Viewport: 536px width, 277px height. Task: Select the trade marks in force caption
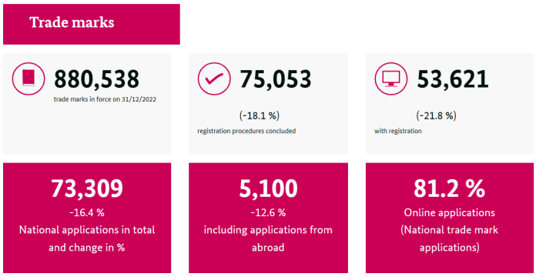point(105,101)
